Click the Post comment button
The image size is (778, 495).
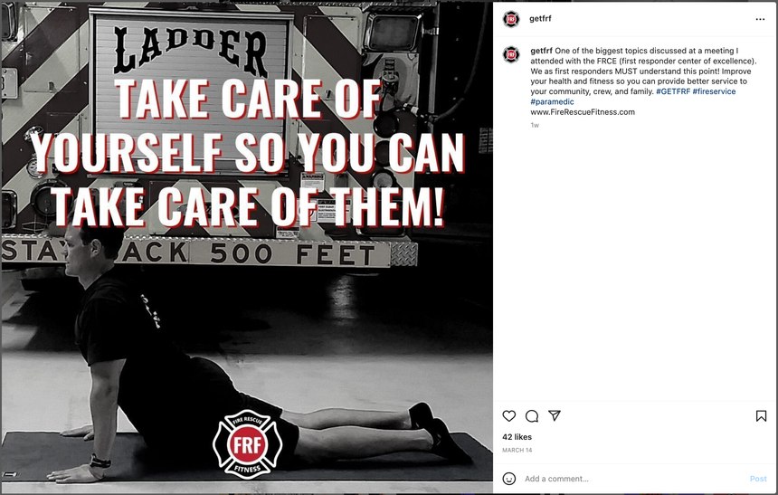[758, 479]
